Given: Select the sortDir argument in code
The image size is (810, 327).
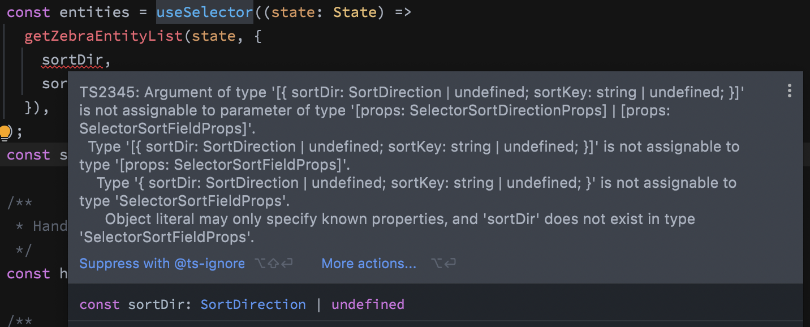Looking at the screenshot, I should click(x=72, y=59).
